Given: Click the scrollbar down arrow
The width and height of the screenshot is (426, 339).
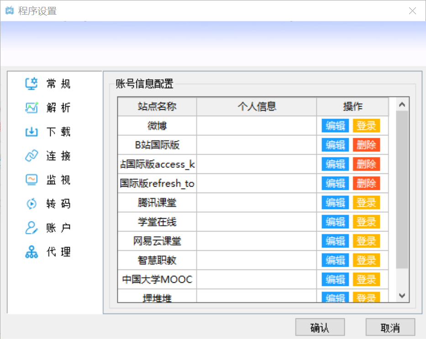Looking at the screenshot, I should [x=402, y=296].
